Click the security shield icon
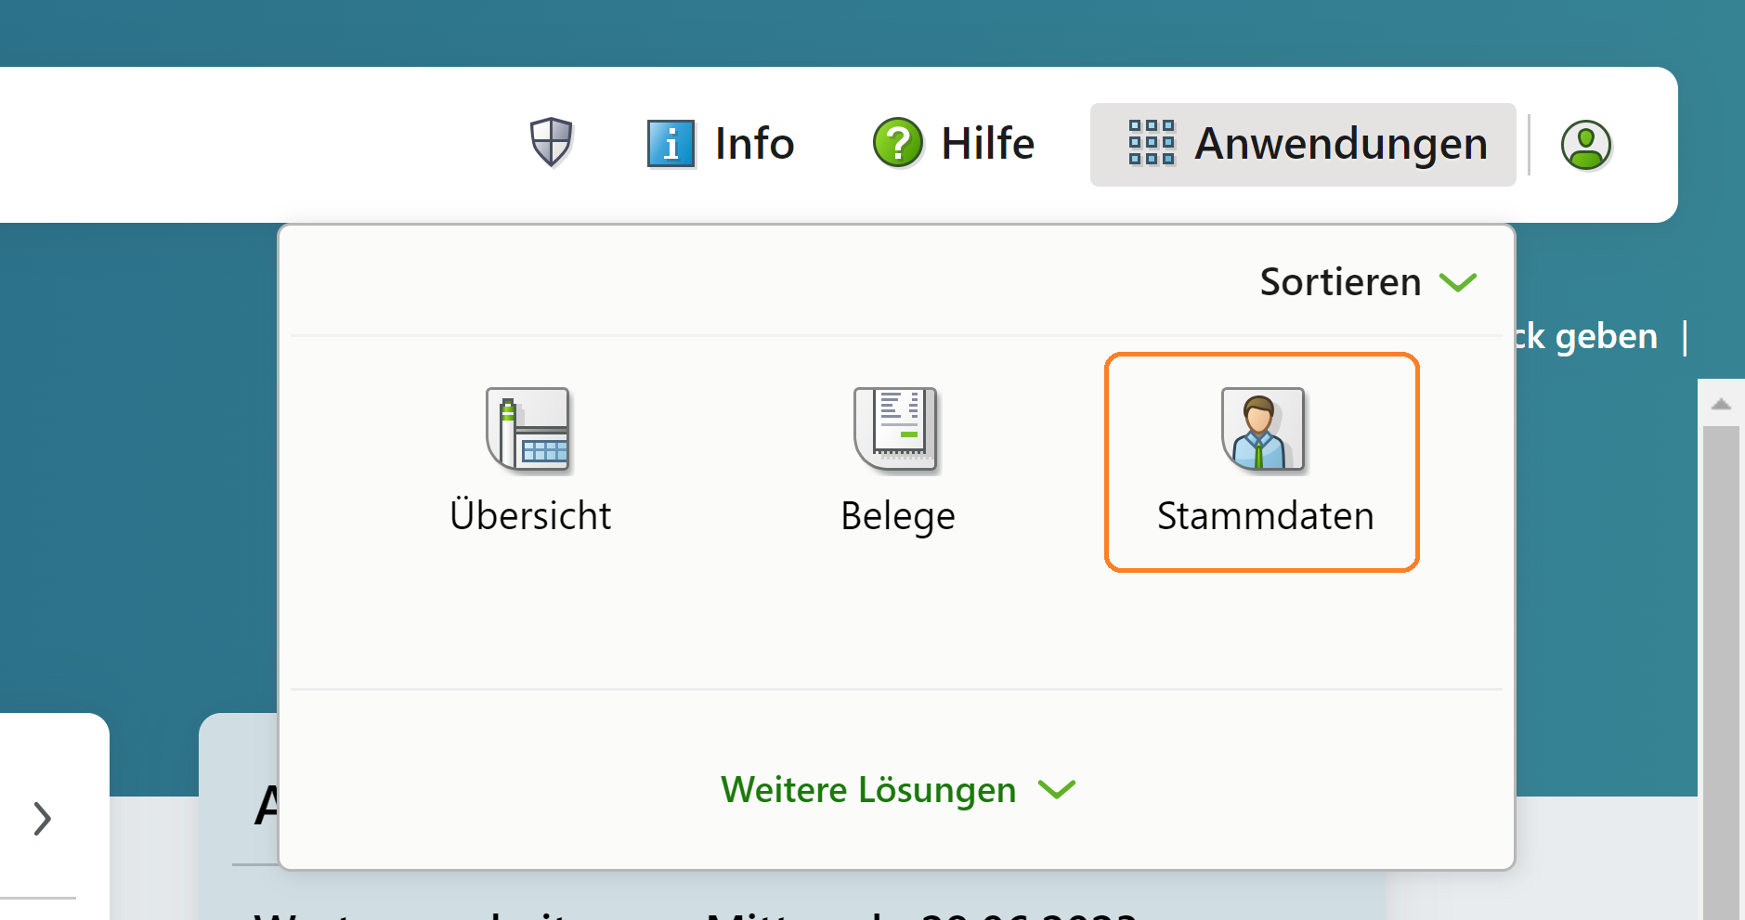 (551, 143)
